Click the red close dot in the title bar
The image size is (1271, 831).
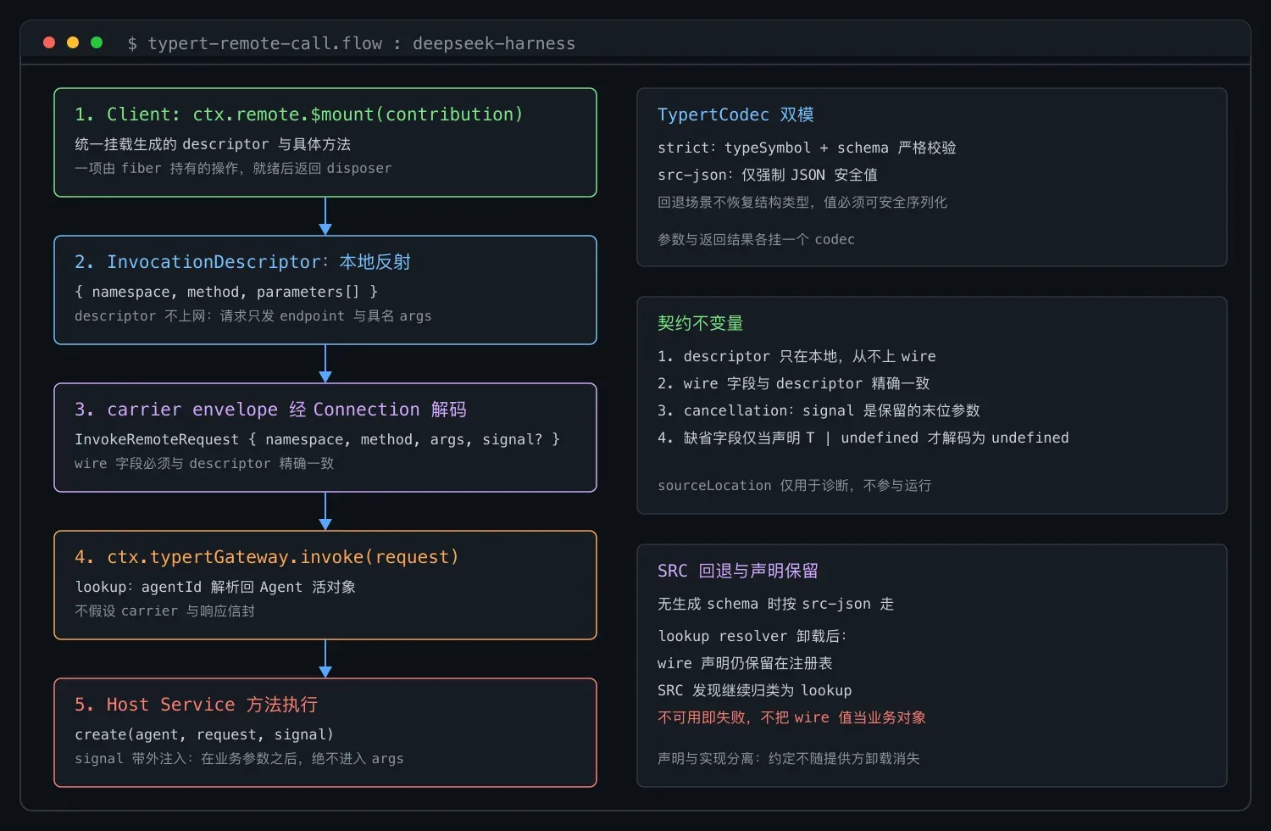[x=49, y=42]
